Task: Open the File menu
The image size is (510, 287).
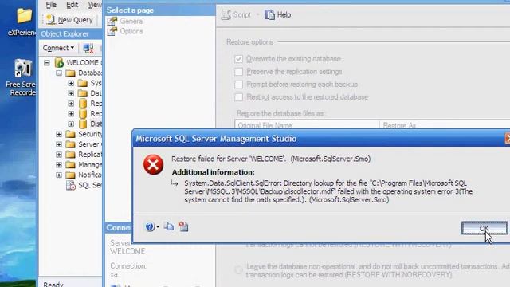Action: click(x=51, y=5)
